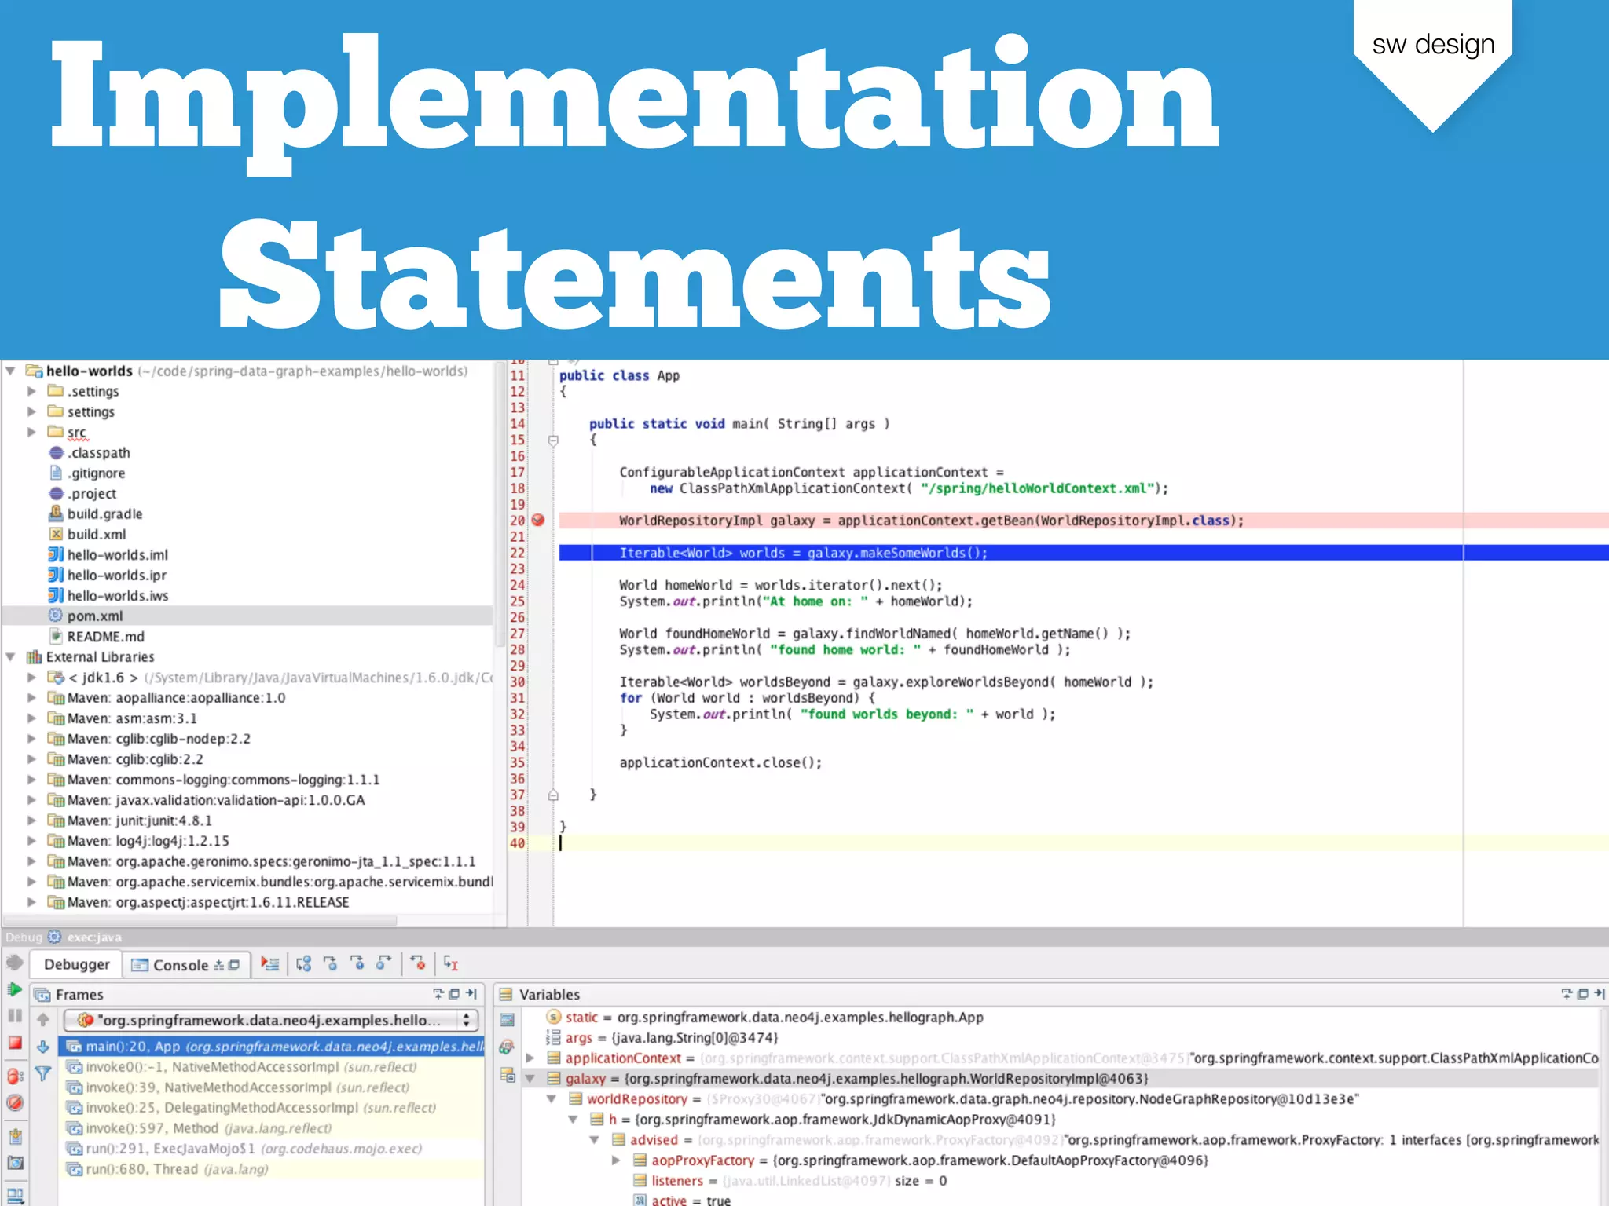Click line number 40 in gutter

517,842
